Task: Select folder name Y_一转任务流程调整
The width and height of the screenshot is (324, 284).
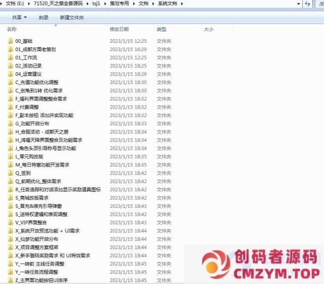Action: [x=36, y=272]
